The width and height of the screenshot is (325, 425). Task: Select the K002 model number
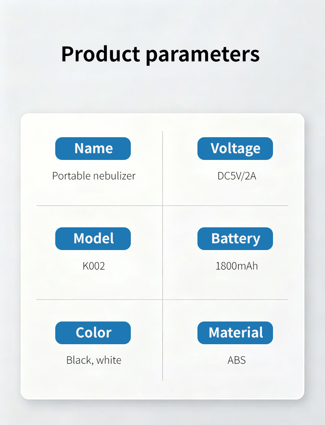93,266
